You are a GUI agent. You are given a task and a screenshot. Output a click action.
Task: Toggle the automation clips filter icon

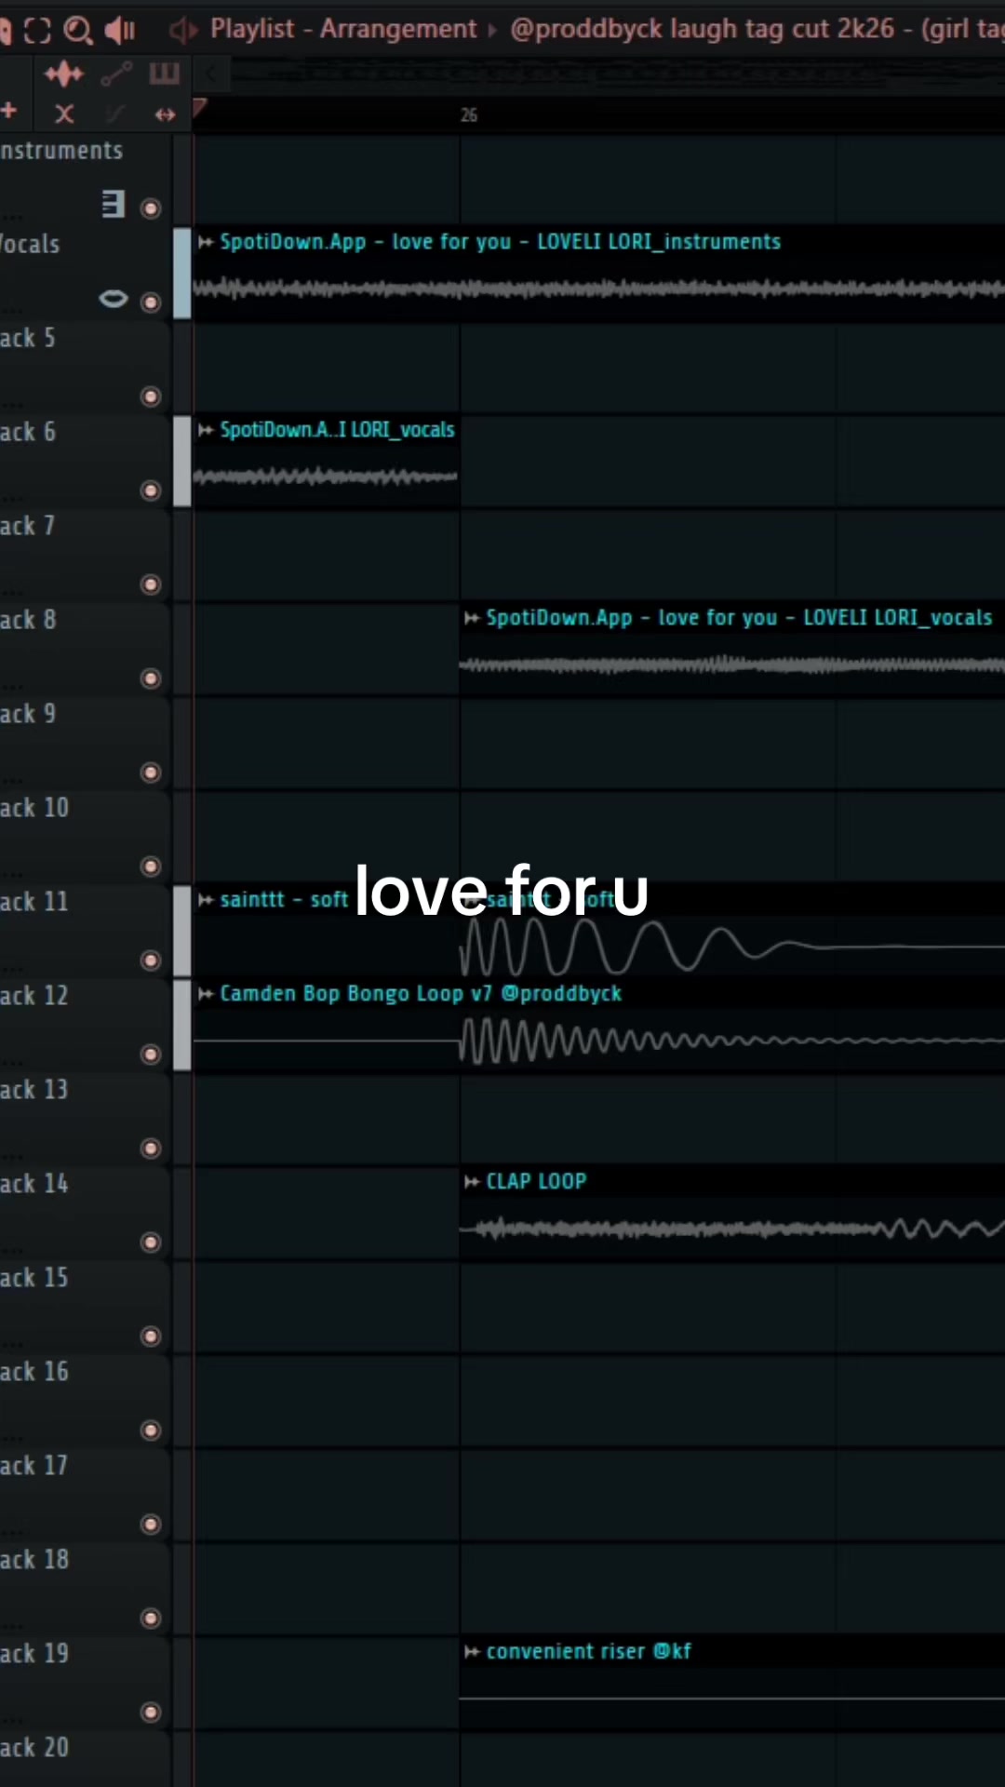[x=116, y=74]
